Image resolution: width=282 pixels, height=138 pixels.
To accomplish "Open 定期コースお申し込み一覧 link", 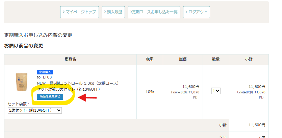I will 154,12.
